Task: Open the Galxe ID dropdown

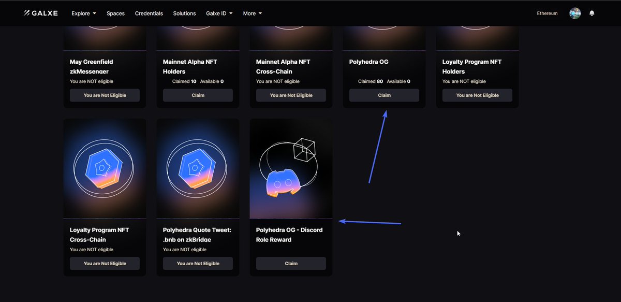Action: [219, 13]
